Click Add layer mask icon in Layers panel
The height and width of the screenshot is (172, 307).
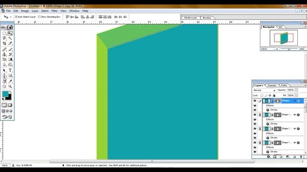275,157
